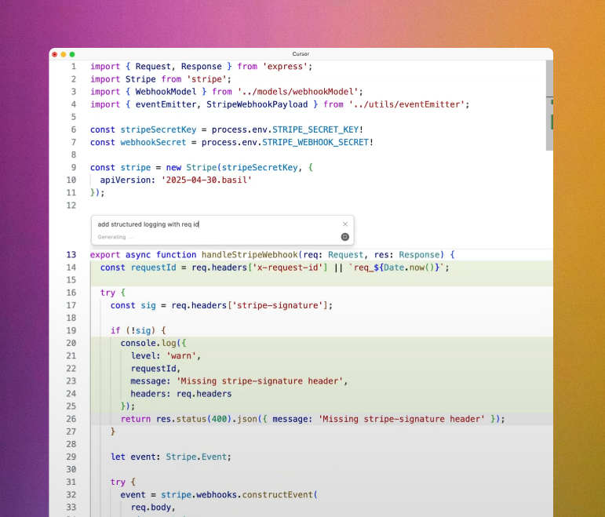Image resolution: width=605 pixels, height=517 pixels.
Task: Click 'let event: Stripe.Event' line
Action: point(171,457)
